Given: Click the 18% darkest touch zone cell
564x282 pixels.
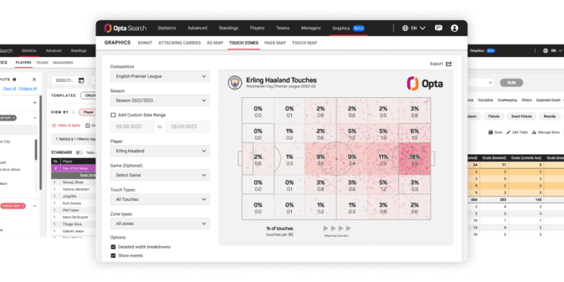Looking at the screenshot, I should [x=414, y=160].
